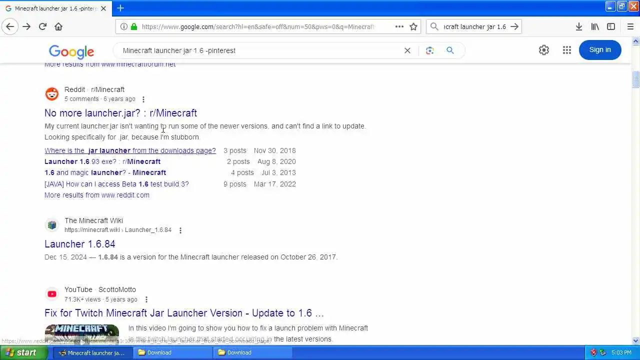640x360 pixels.
Task: Open more options for YouTube ScottoMotto result
Action: [146, 299]
